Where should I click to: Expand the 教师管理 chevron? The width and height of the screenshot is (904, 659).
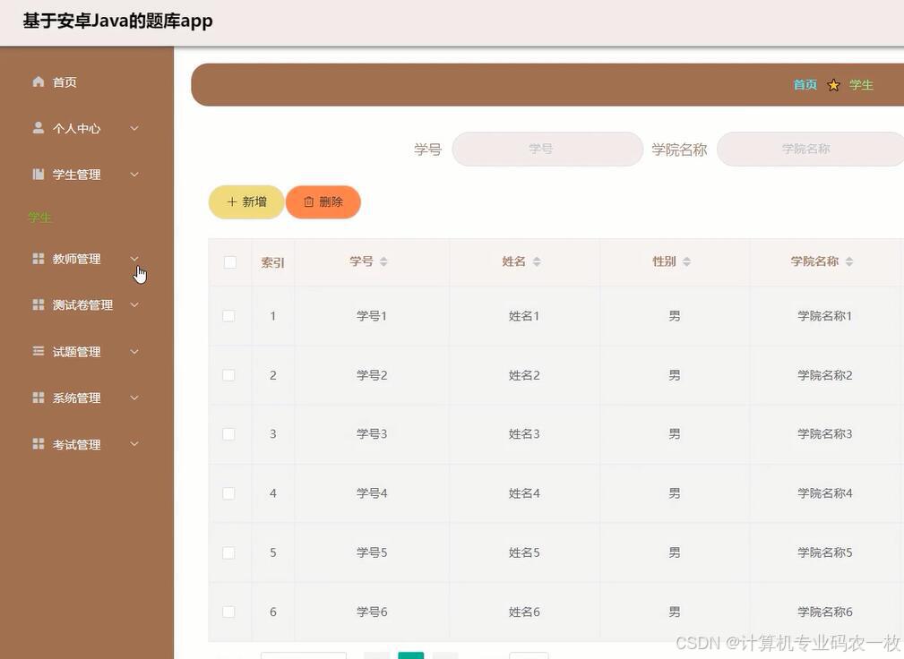coord(134,259)
